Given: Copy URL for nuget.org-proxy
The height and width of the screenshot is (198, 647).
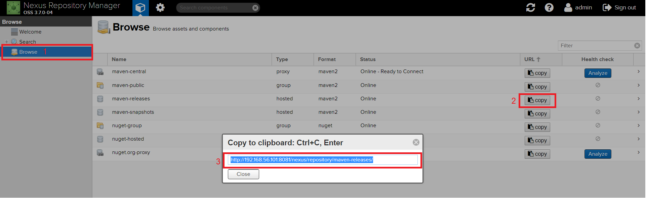Looking at the screenshot, I should click(537, 154).
